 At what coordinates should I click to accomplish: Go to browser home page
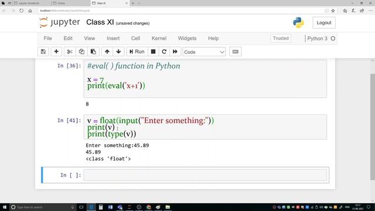(x=30, y=11)
